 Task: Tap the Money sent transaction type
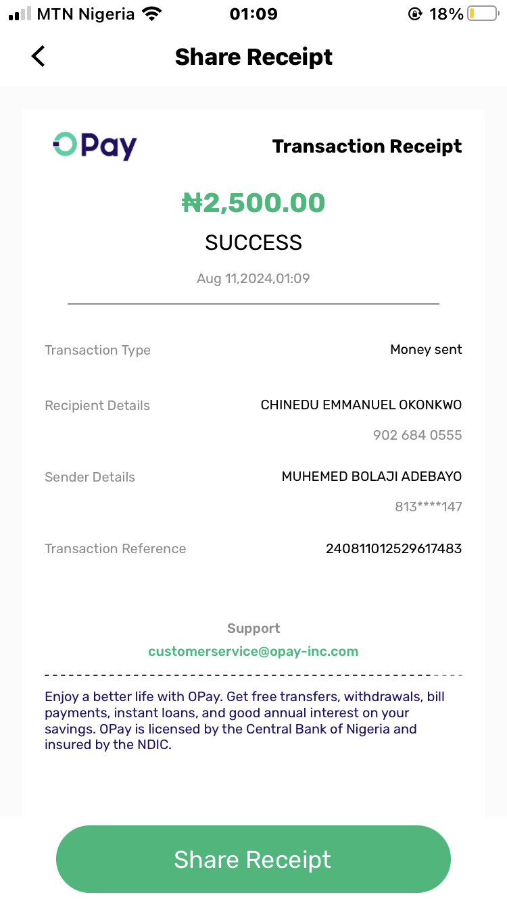[x=426, y=350]
